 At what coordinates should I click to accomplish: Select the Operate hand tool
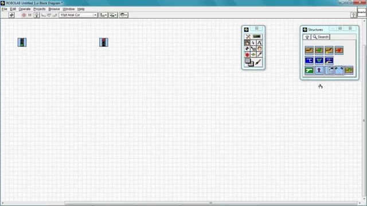click(247, 43)
